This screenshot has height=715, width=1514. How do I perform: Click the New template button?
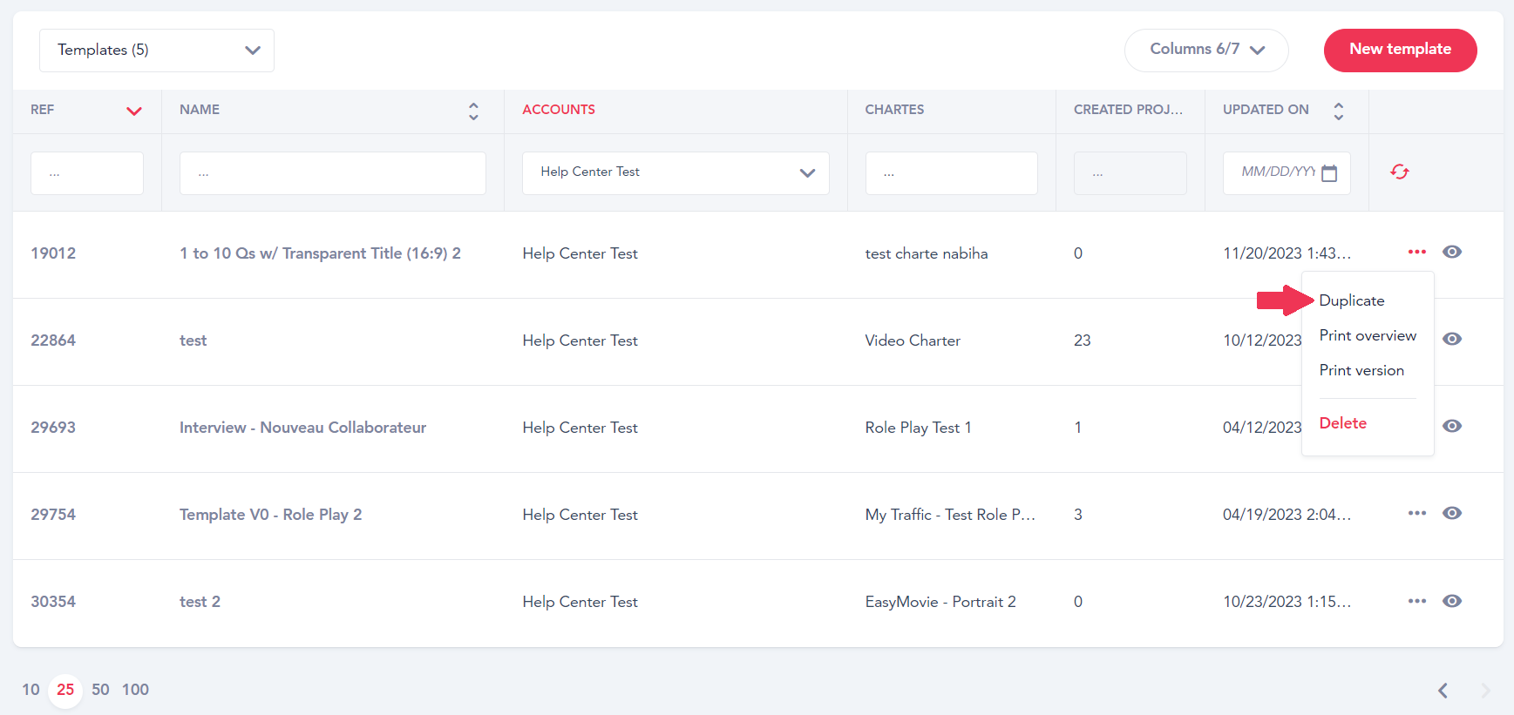(1400, 50)
